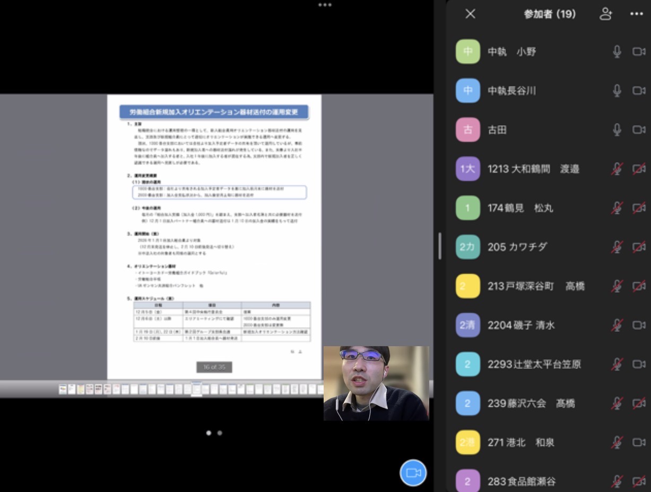Click muted mic icon for 205 カワチダ
The width and height of the screenshot is (651, 492).
point(617,247)
